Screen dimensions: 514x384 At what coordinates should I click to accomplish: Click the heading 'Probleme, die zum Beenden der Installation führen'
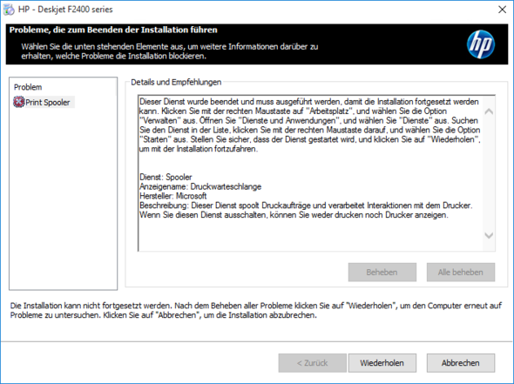tap(113, 30)
